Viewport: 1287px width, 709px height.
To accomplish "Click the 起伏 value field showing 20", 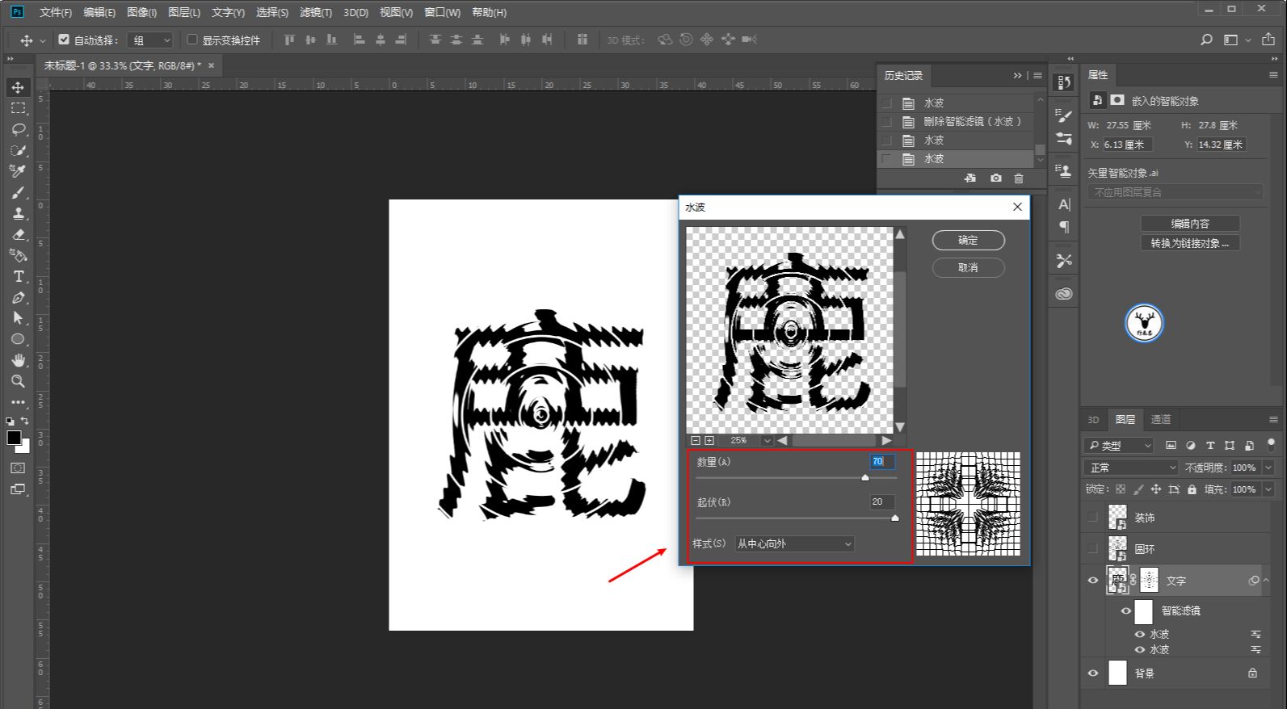I will pyautogui.click(x=882, y=501).
